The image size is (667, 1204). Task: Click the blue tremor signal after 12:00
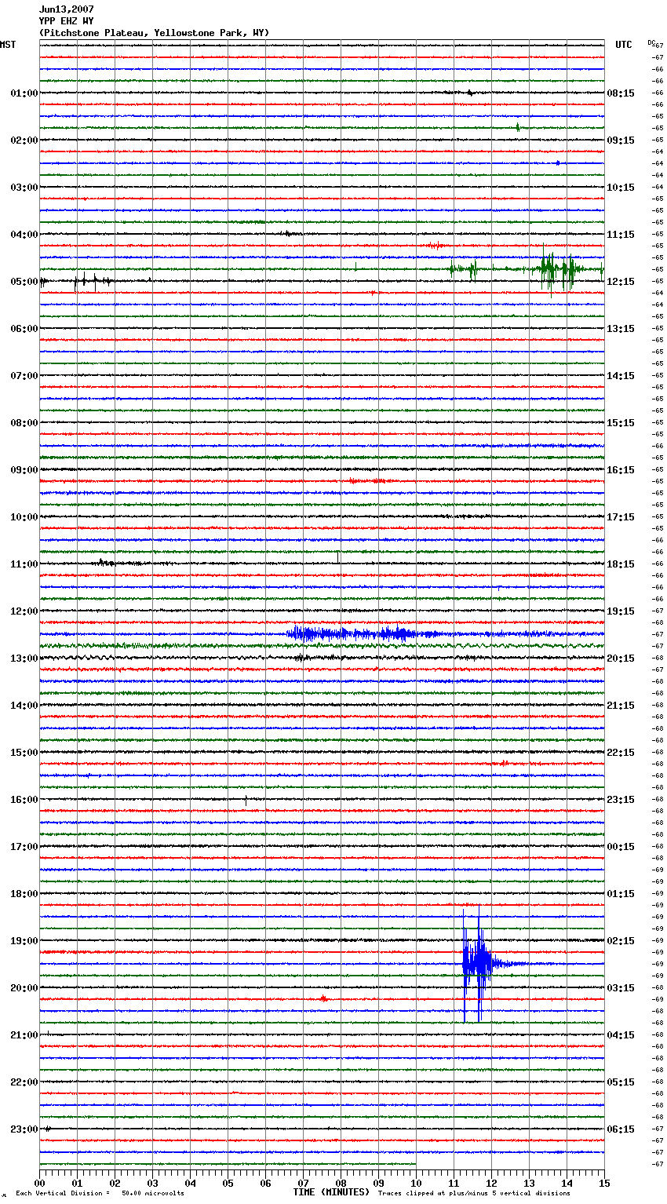[x=349, y=633]
